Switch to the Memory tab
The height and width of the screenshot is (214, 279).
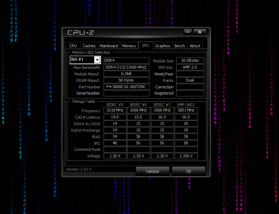pyautogui.click(x=129, y=46)
